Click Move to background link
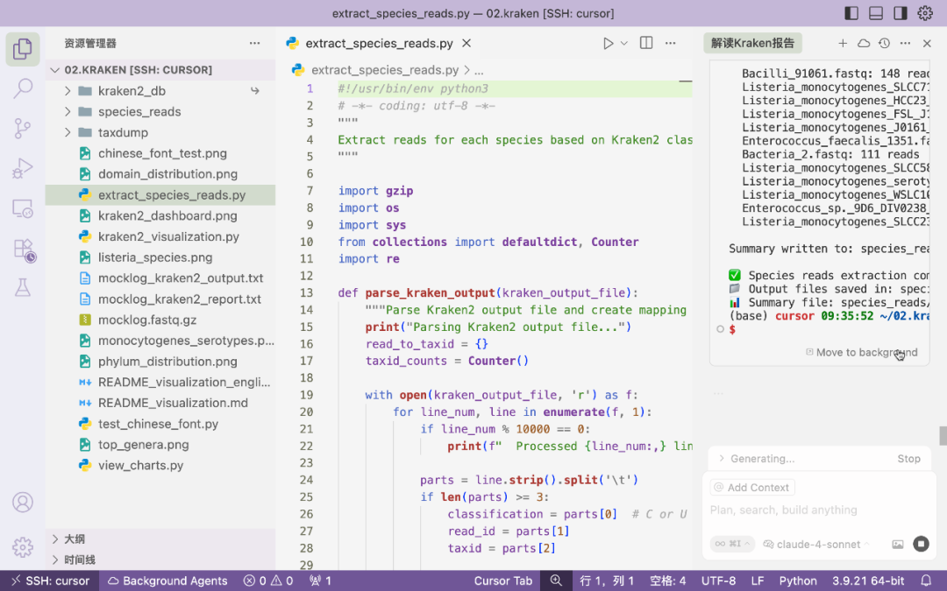This screenshot has width=947, height=591. click(x=862, y=352)
